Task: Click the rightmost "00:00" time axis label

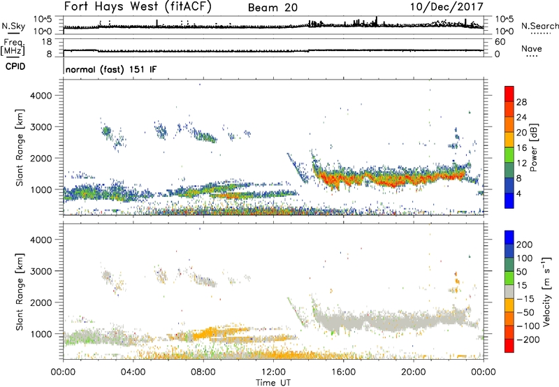Action: tap(484, 372)
